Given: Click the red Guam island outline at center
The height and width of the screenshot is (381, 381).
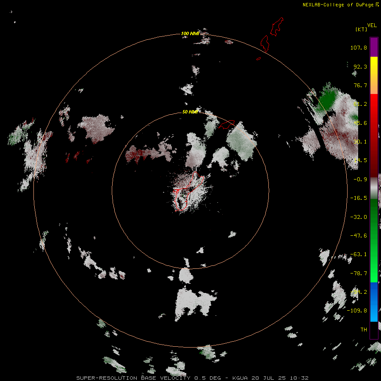Looking at the screenshot, I should (x=188, y=191).
